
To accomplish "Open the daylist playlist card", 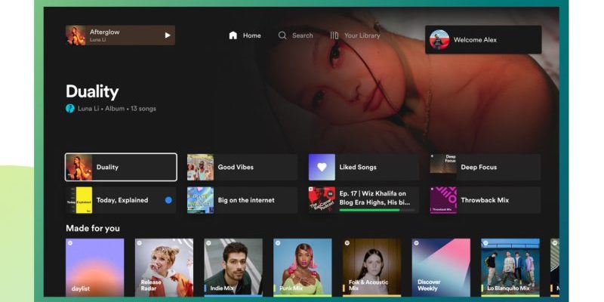I will tap(95, 267).
